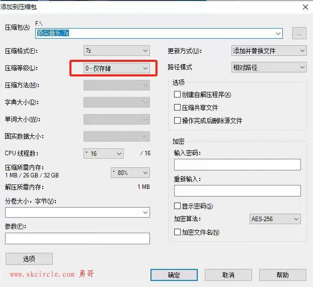
Task: Toggle 加密文件名 checkbox
Action: [177, 232]
